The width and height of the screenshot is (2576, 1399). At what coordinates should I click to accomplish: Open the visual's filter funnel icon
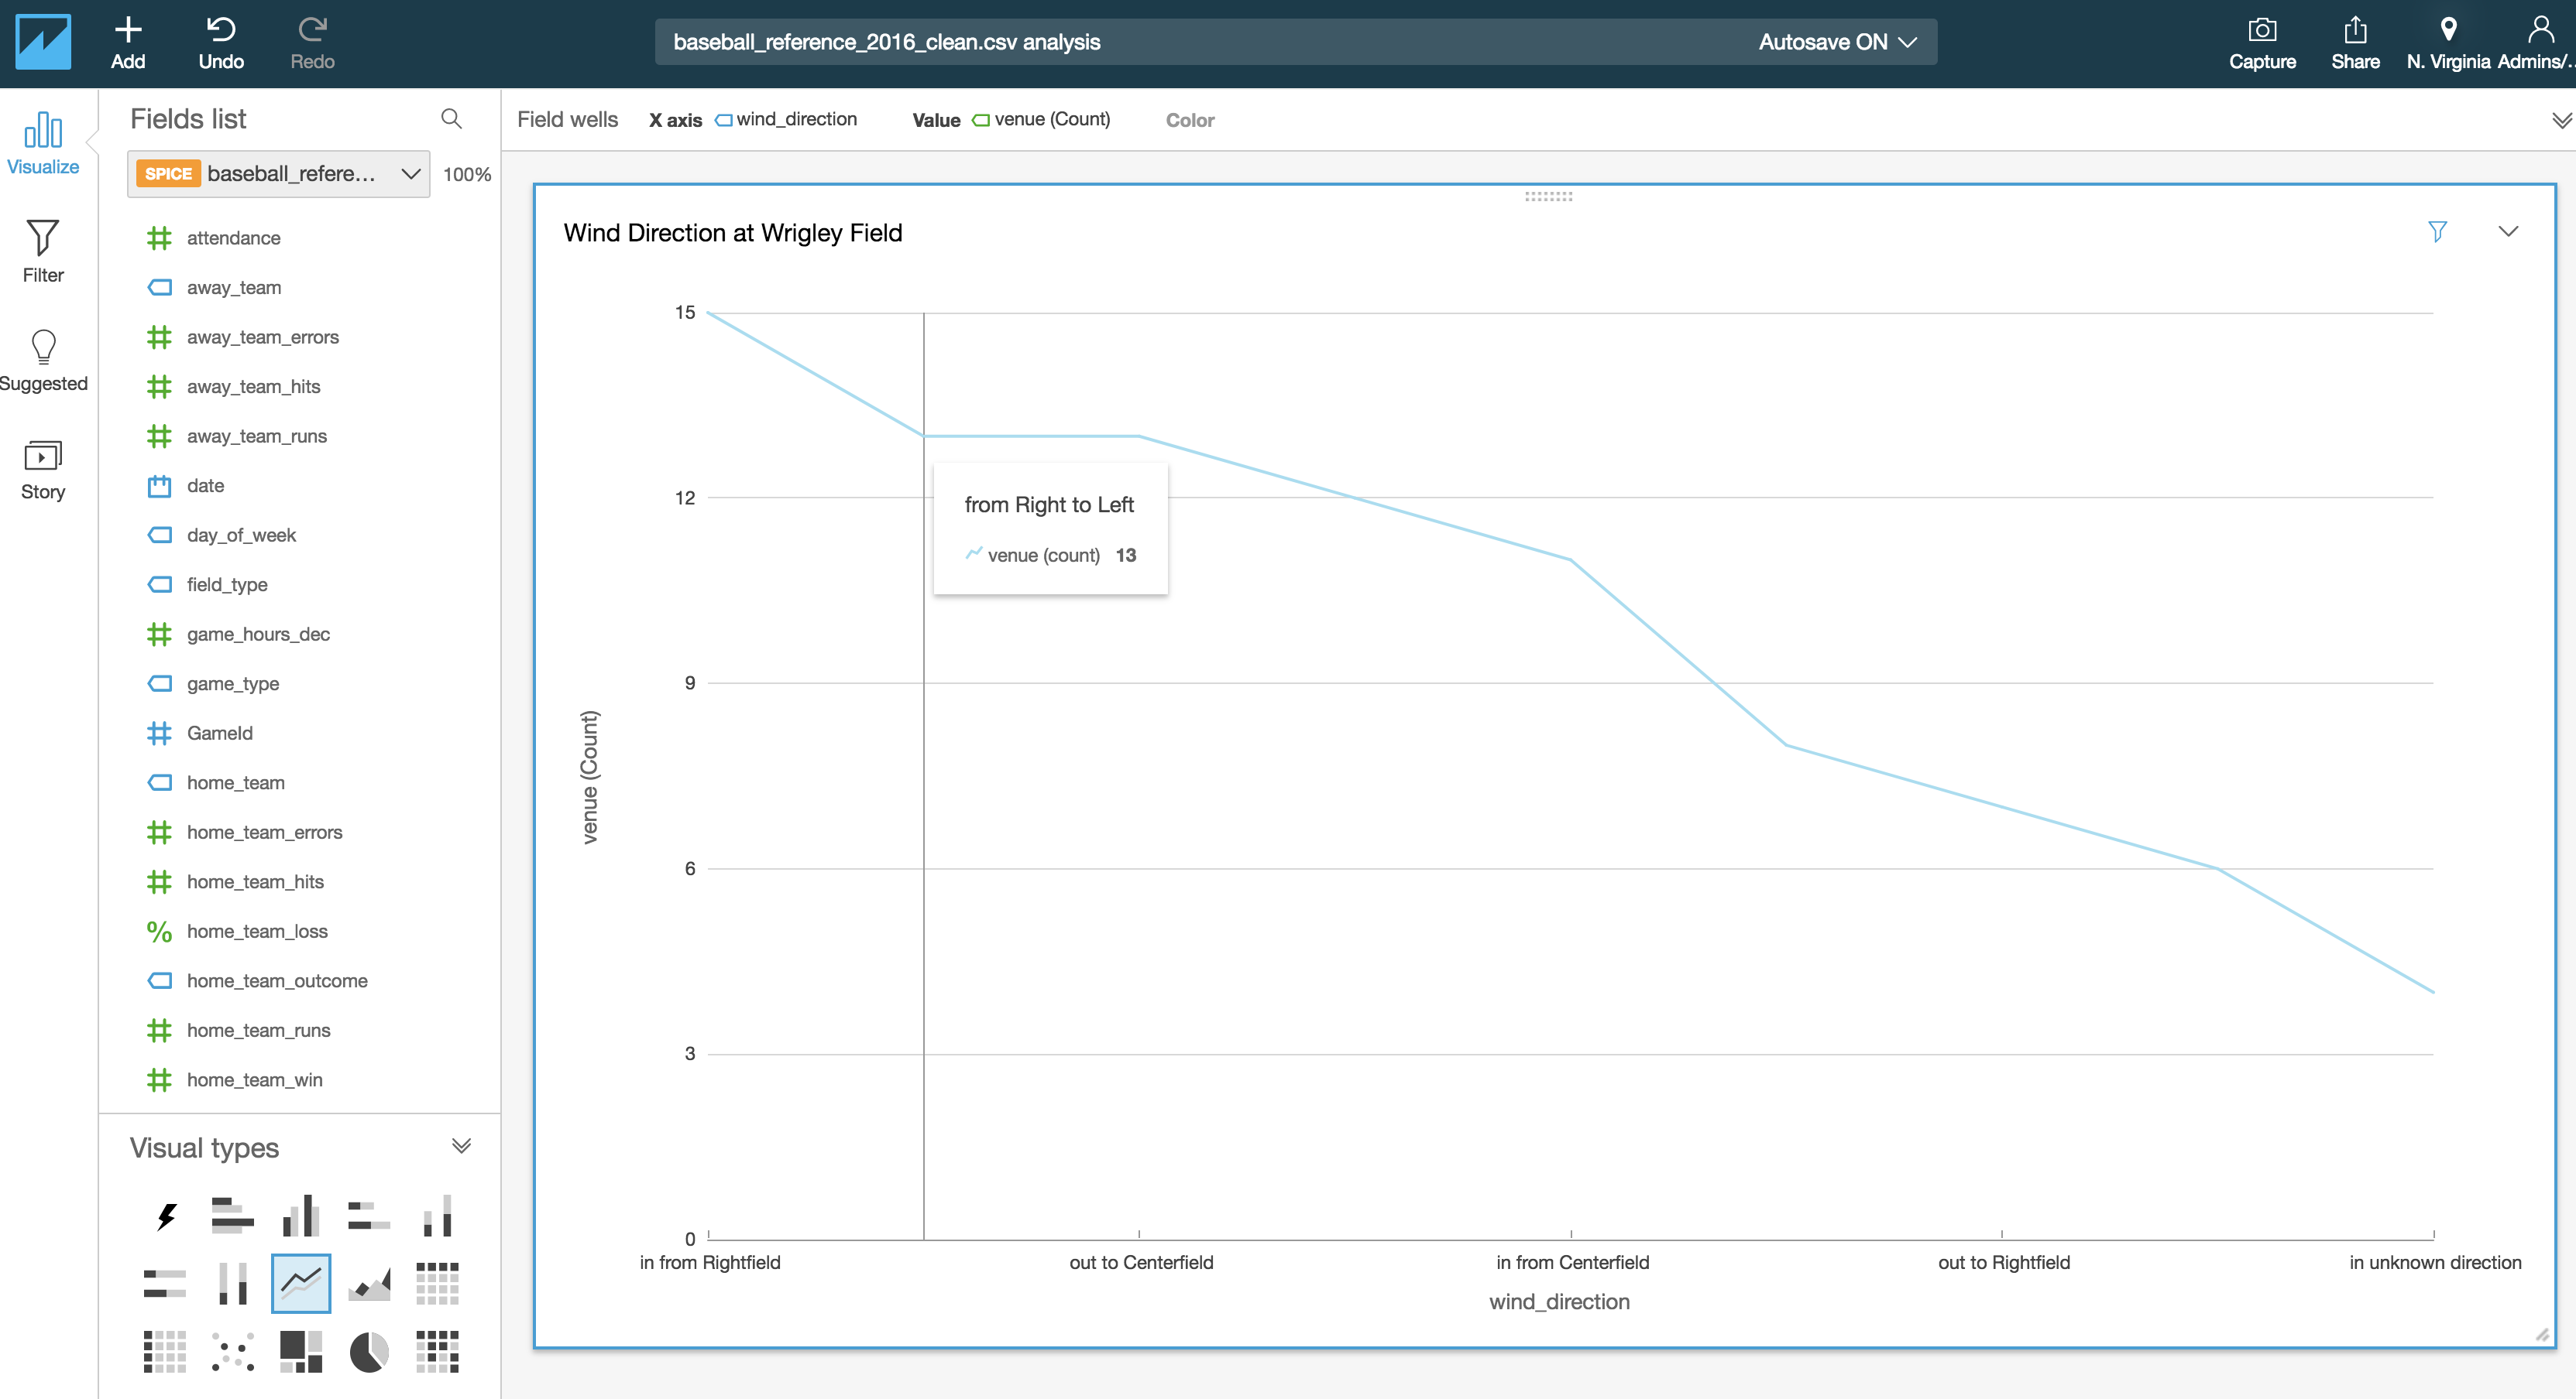2437,232
